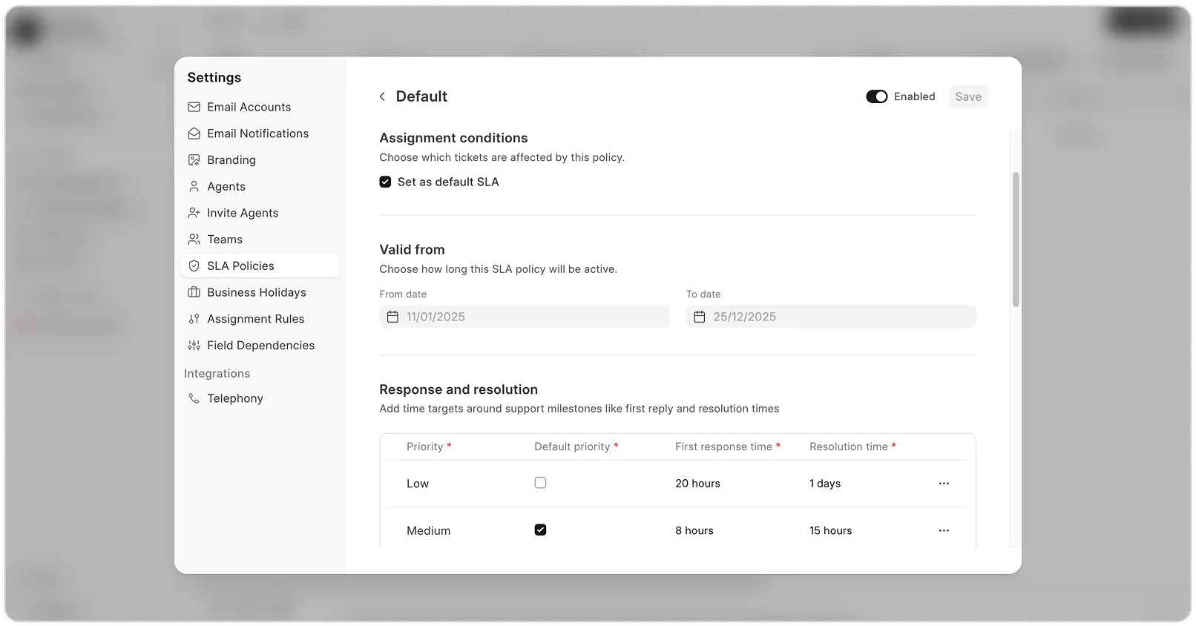Check the Low priority default checkbox
The width and height of the screenshot is (1196, 626).
click(x=540, y=483)
